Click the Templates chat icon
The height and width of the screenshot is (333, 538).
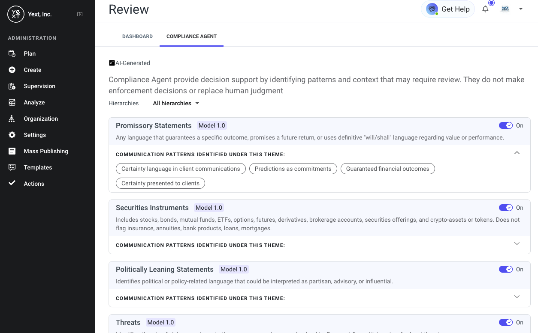pyautogui.click(x=12, y=167)
